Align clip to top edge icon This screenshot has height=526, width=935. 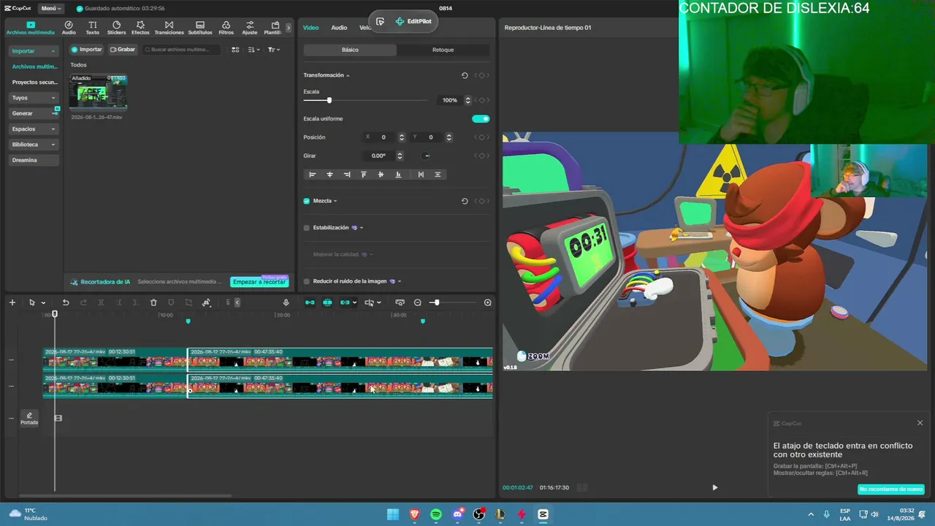[x=364, y=175]
